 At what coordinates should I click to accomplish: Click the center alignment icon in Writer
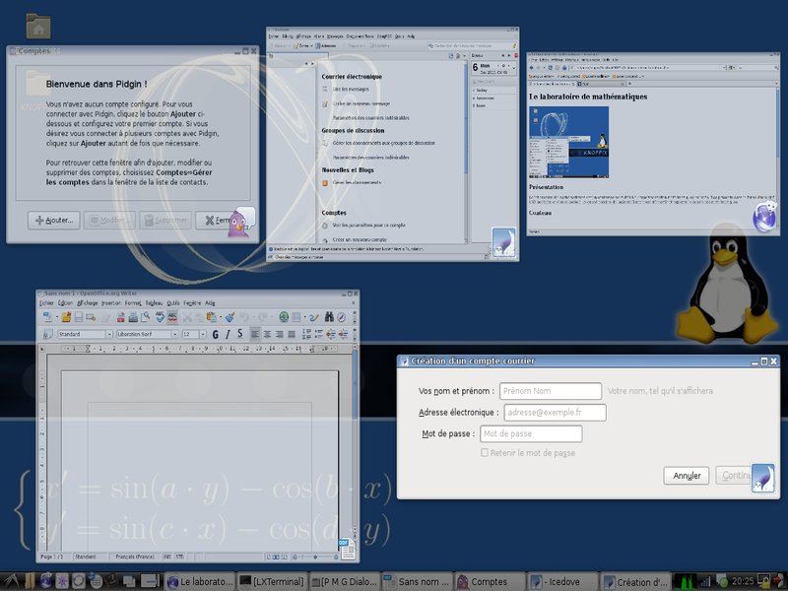click(266, 334)
